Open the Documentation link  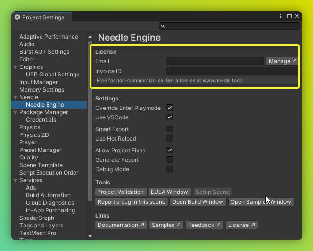coord(121,225)
